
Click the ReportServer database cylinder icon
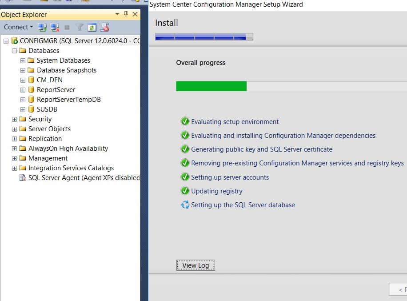point(31,90)
